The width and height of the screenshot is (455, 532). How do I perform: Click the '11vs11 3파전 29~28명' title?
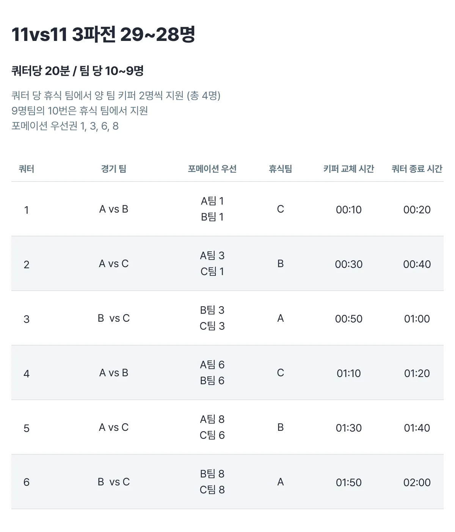pyautogui.click(x=103, y=34)
